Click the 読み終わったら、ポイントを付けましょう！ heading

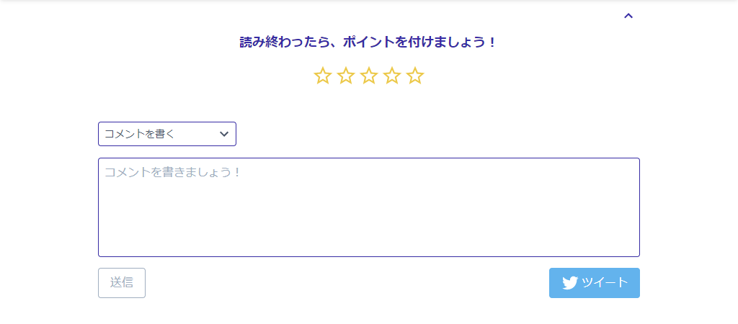pyautogui.click(x=368, y=42)
